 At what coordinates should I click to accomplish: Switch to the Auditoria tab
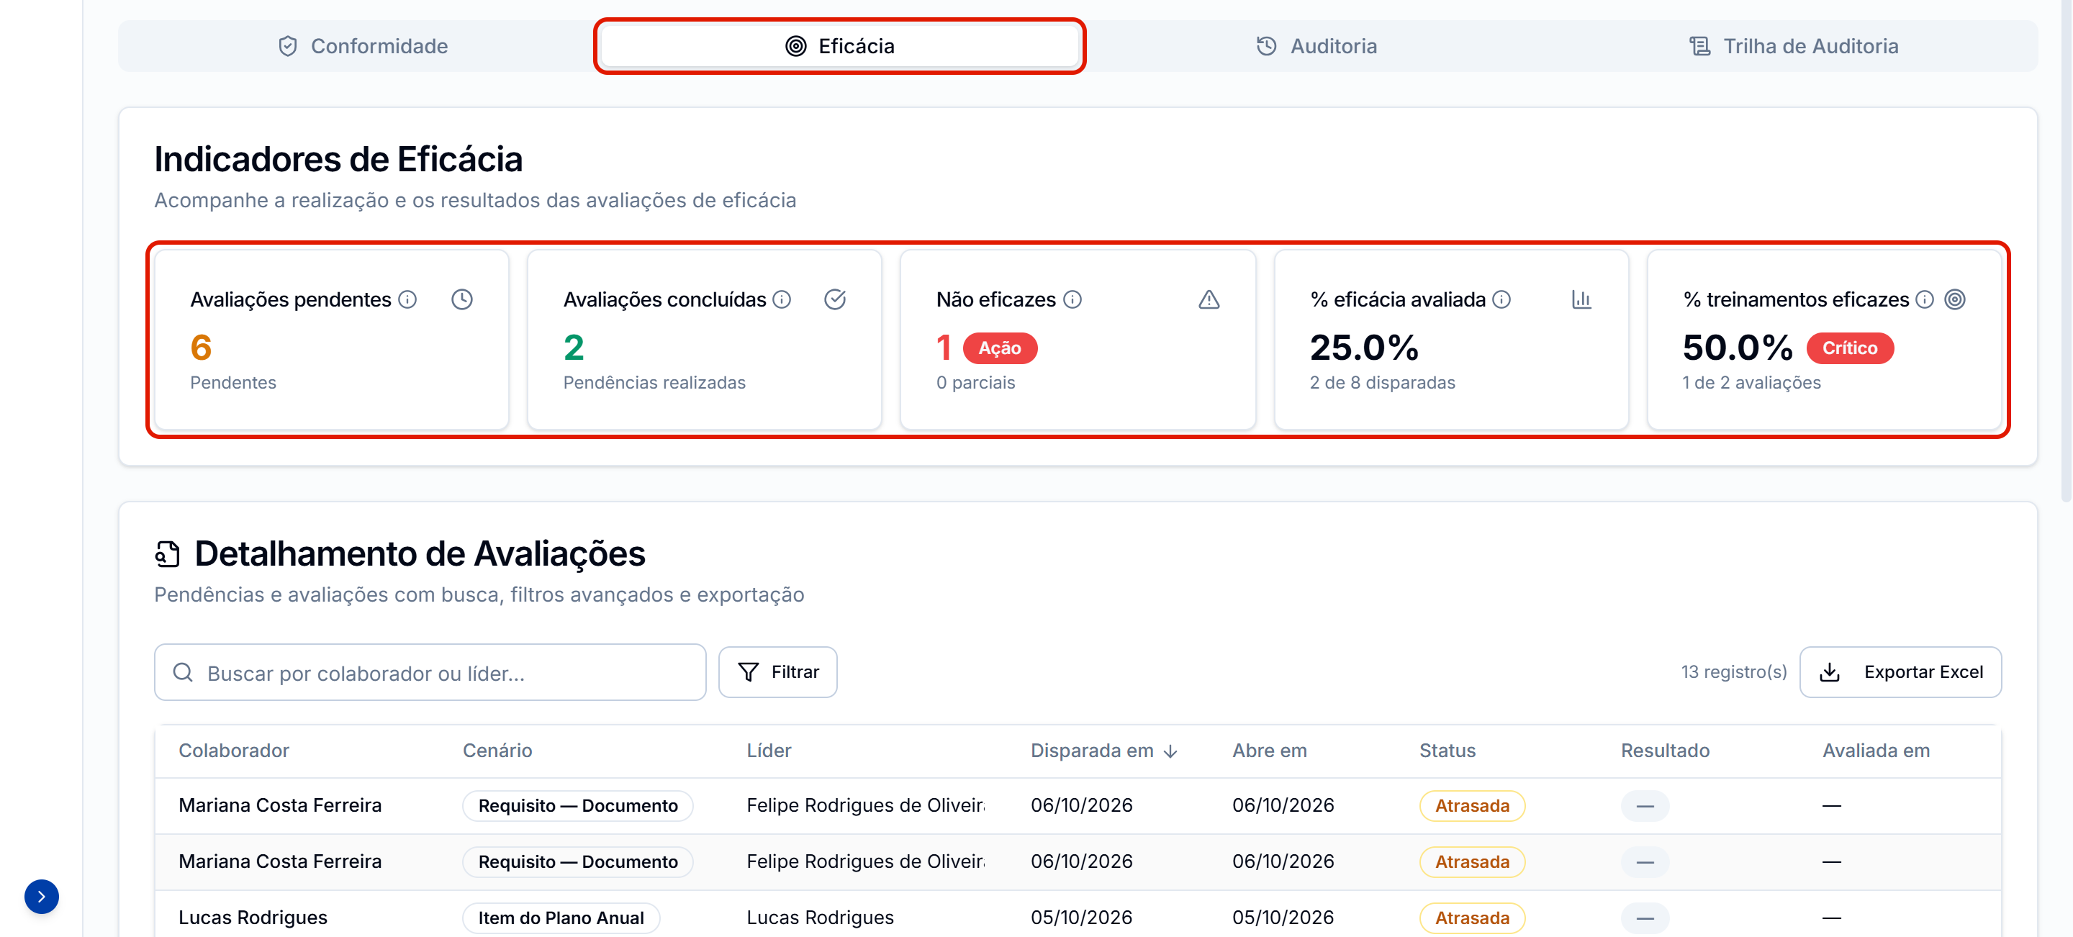[1316, 46]
